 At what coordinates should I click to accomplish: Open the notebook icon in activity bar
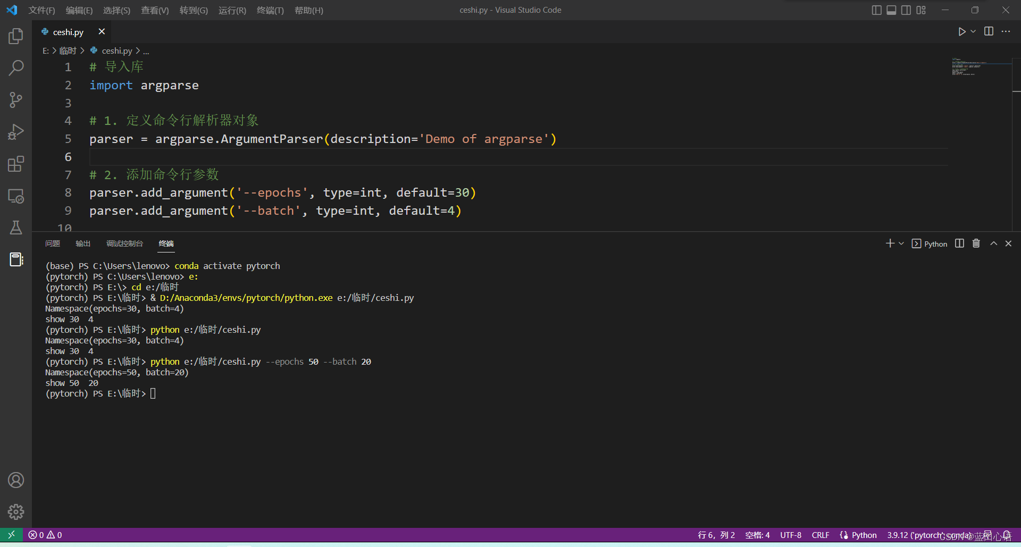tap(16, 259)
